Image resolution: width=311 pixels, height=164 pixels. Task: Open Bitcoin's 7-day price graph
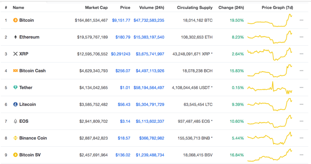270,20
